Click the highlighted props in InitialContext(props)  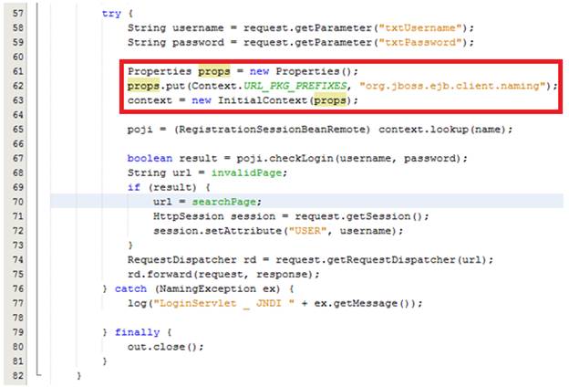330,100
